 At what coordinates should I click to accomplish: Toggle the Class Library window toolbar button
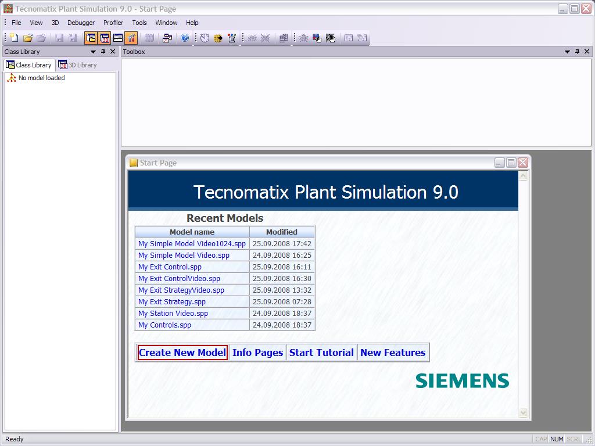coord(91,38)
